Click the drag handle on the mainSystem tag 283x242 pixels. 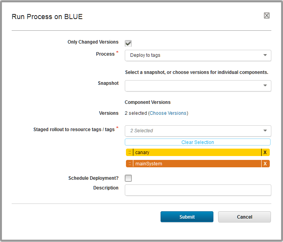tap(129, 164)
